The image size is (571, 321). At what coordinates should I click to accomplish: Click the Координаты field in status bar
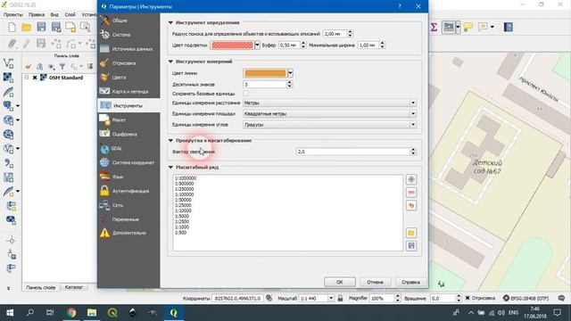[x=238, y=298]
